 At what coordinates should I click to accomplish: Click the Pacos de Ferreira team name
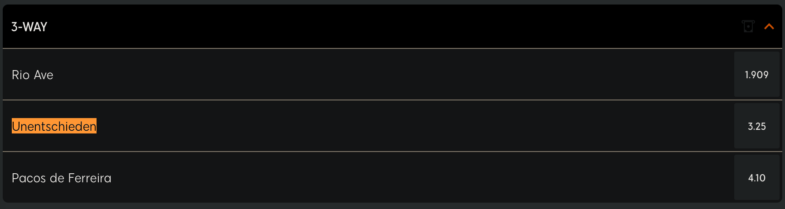click(x=62, y=178)
